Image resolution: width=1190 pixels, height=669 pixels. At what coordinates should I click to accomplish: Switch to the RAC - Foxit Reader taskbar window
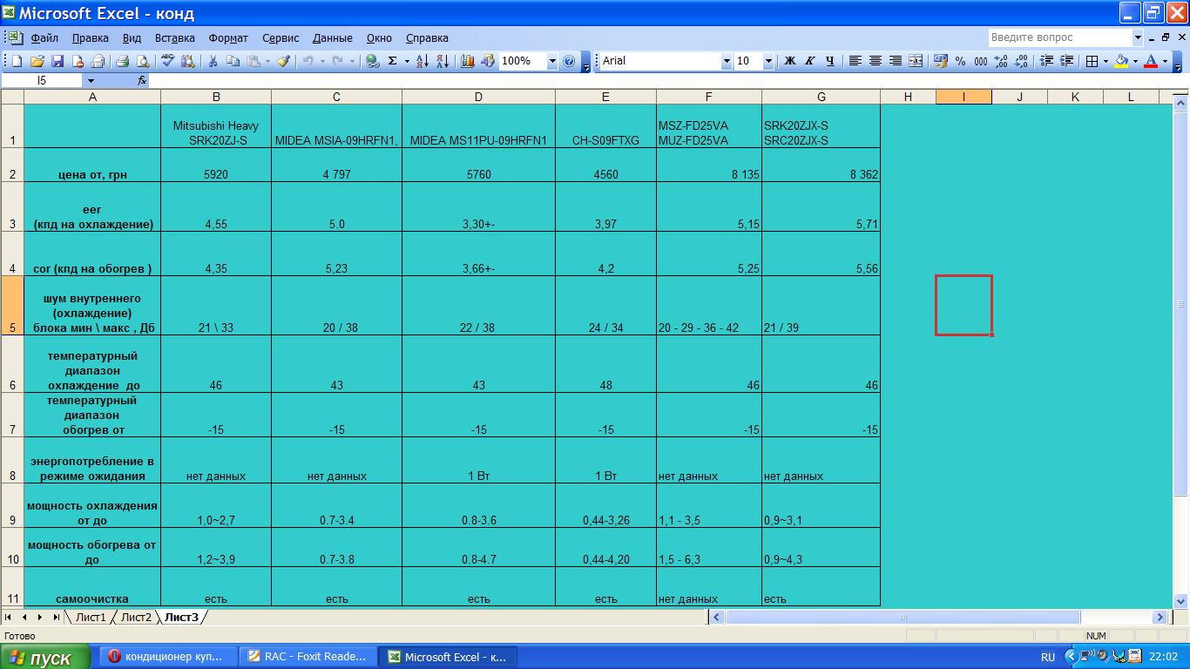tap(309, 657)
